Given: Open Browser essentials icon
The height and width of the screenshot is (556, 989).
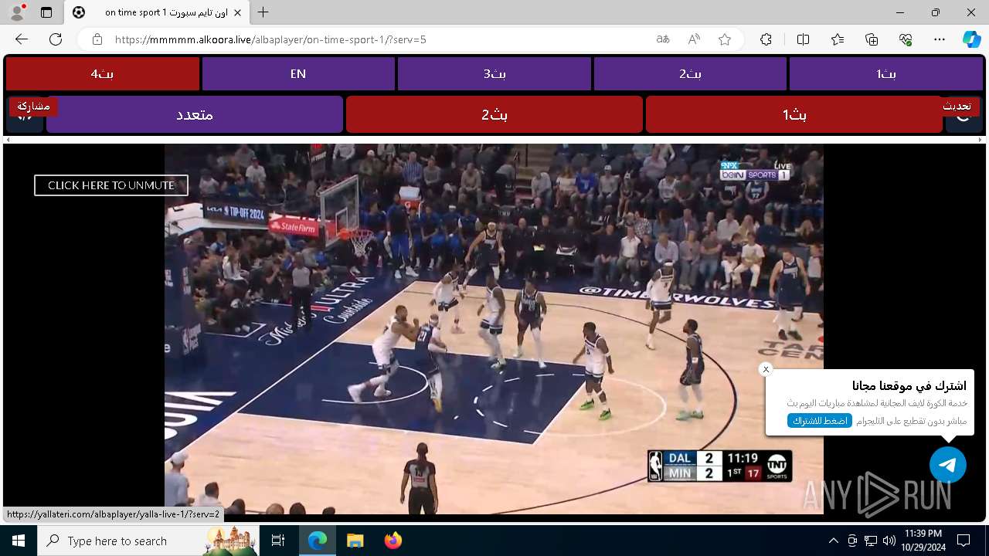Looking at the screenshot, I should (906, 39).
